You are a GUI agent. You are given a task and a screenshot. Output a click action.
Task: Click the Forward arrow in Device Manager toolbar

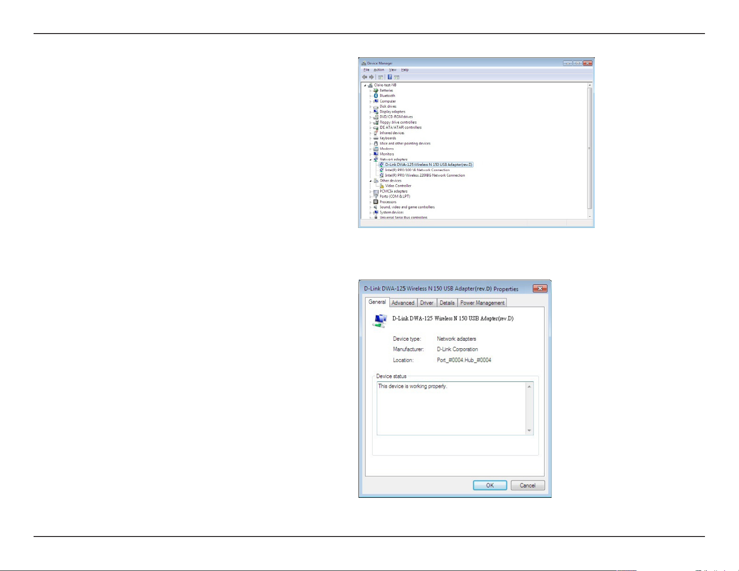click(372, 77)
